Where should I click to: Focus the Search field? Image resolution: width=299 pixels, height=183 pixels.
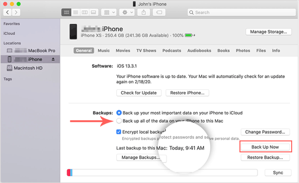click(x=241, y=12)
